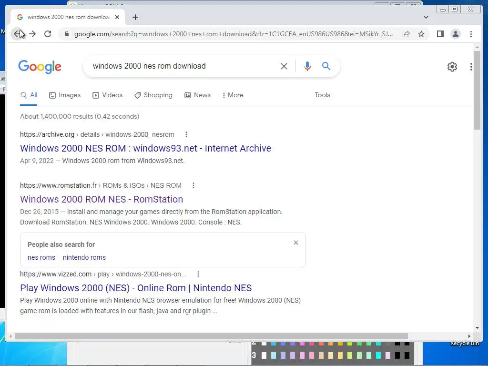Open the 'Windows 2000 ROM NES - RomStation' result
This screenshot has height=366, width=488.
102,200
